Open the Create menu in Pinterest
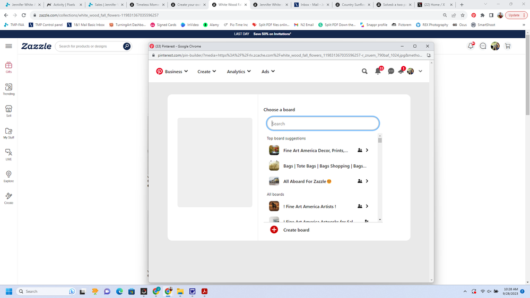This screenshot has height=298, width=530. 206,71
